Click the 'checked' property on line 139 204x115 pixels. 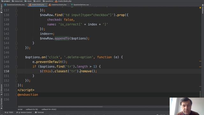tap(54, 20)
